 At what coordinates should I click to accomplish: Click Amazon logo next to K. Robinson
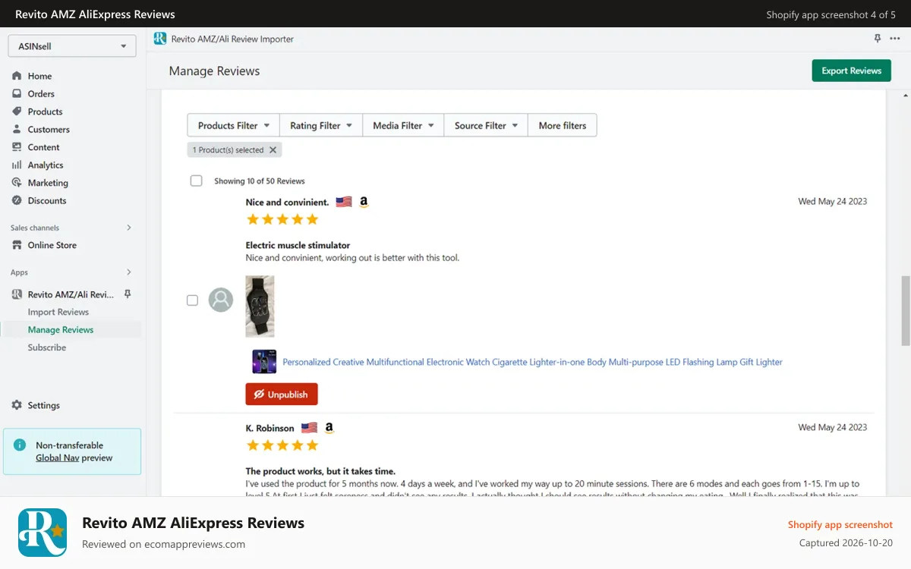(329, 428)
